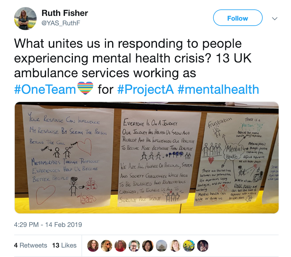Click second liker avatar with sunglasses
The image size is (291, 257).
click(x=107, y=246)
